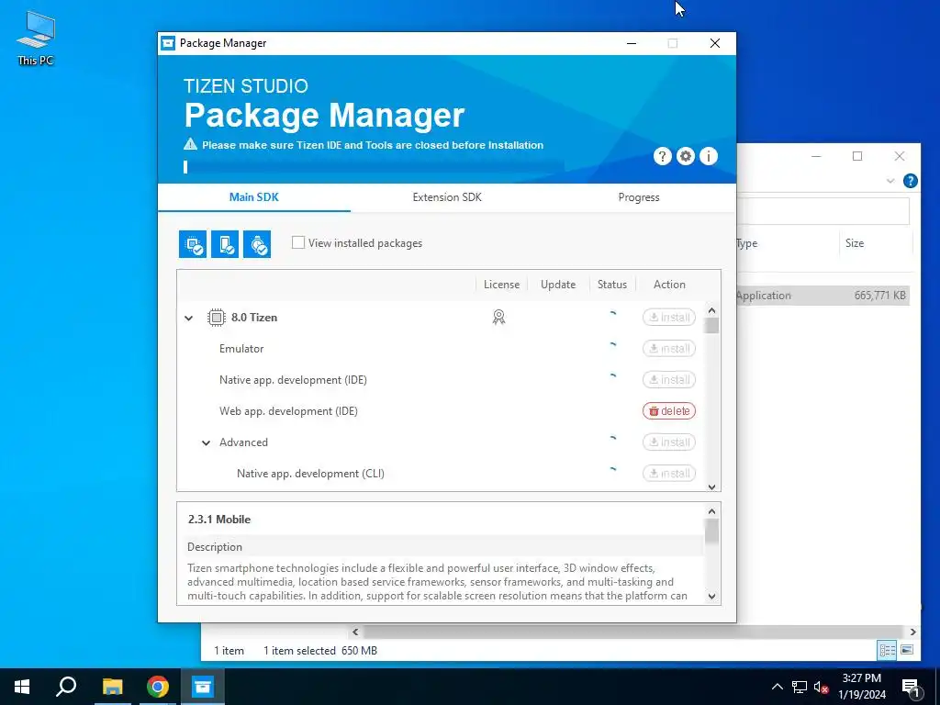Open taskbar search magnifier
Screen dimensions: 940x705
click(x=66, y=687)
